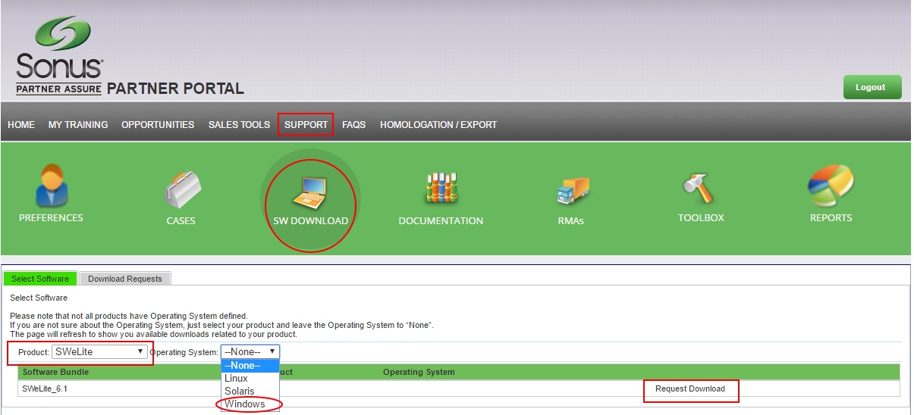Choose Linux in the Operating System list
This screenshot has height=415, width=914.
(237, 379)
